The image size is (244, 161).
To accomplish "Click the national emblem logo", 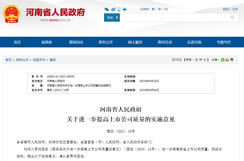I will pyautogui.click(x=11, y=14).
